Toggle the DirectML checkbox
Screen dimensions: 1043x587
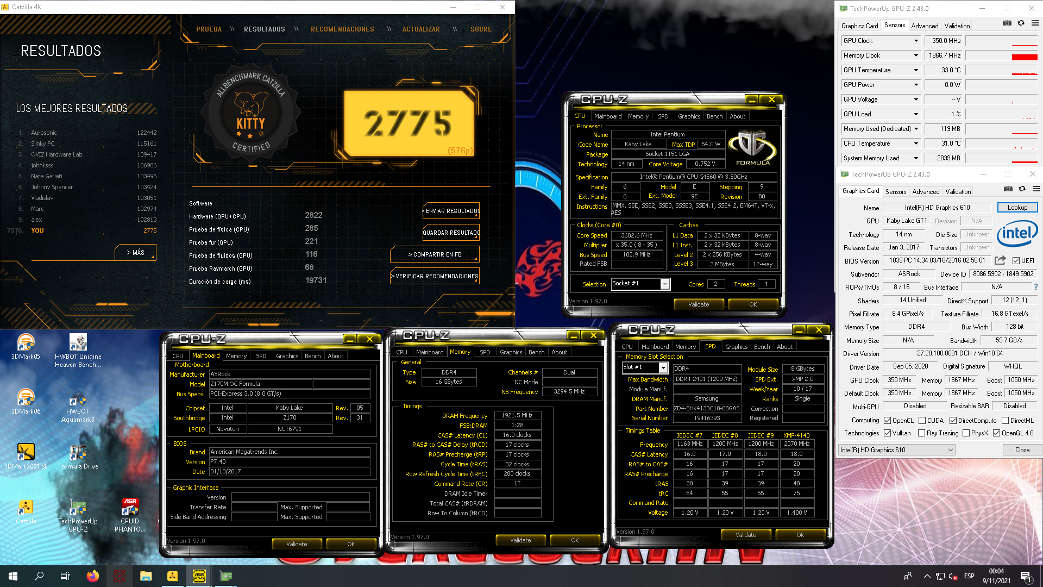pyautogui.click(x=1005, y=421)
